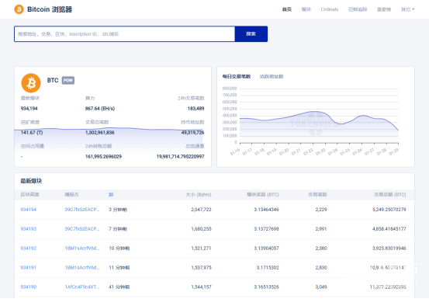Open the 富豪榜 nav item

click(384, 9)
